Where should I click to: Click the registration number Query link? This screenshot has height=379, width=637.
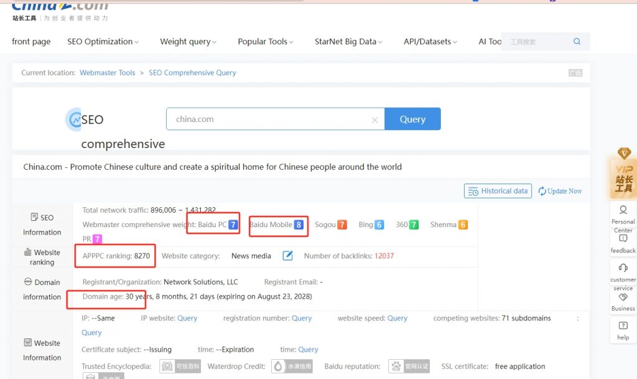point(302,318)
